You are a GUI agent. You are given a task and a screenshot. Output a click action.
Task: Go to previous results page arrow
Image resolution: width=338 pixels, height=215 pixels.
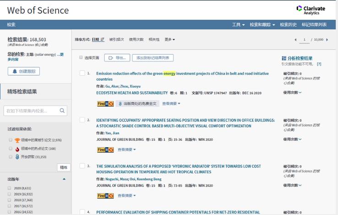coord(295,40)
